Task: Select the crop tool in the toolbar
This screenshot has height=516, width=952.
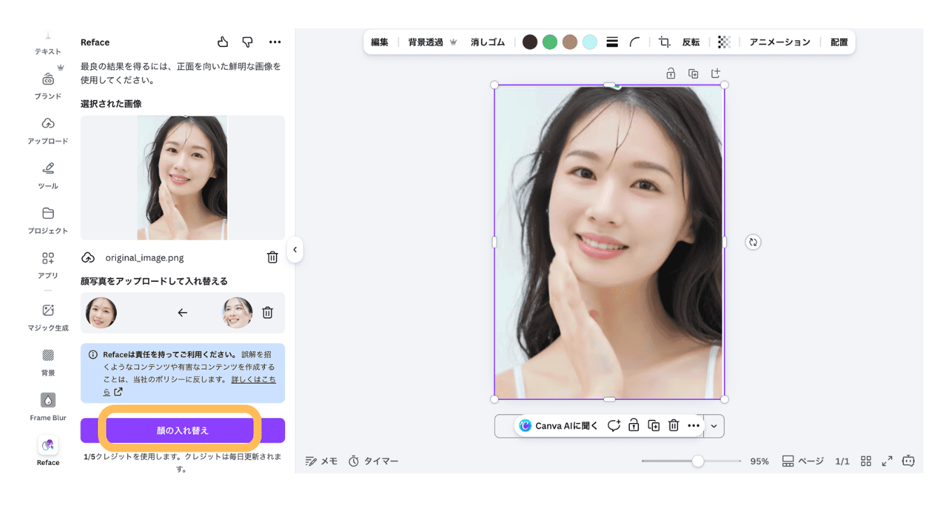Action: click(x=664, y=42)
